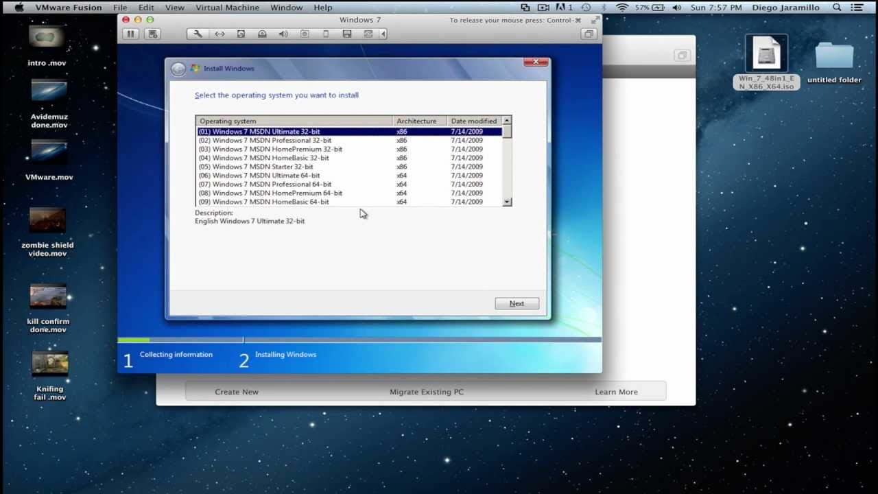
Task: Click the back arrow in Install Windows
Action: tap(178, 69)
